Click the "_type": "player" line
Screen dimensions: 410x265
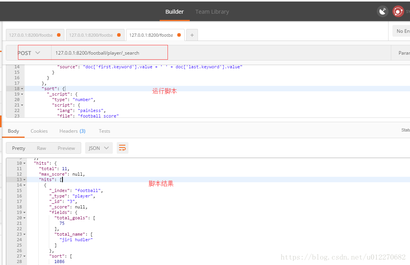tap(72, 196)
